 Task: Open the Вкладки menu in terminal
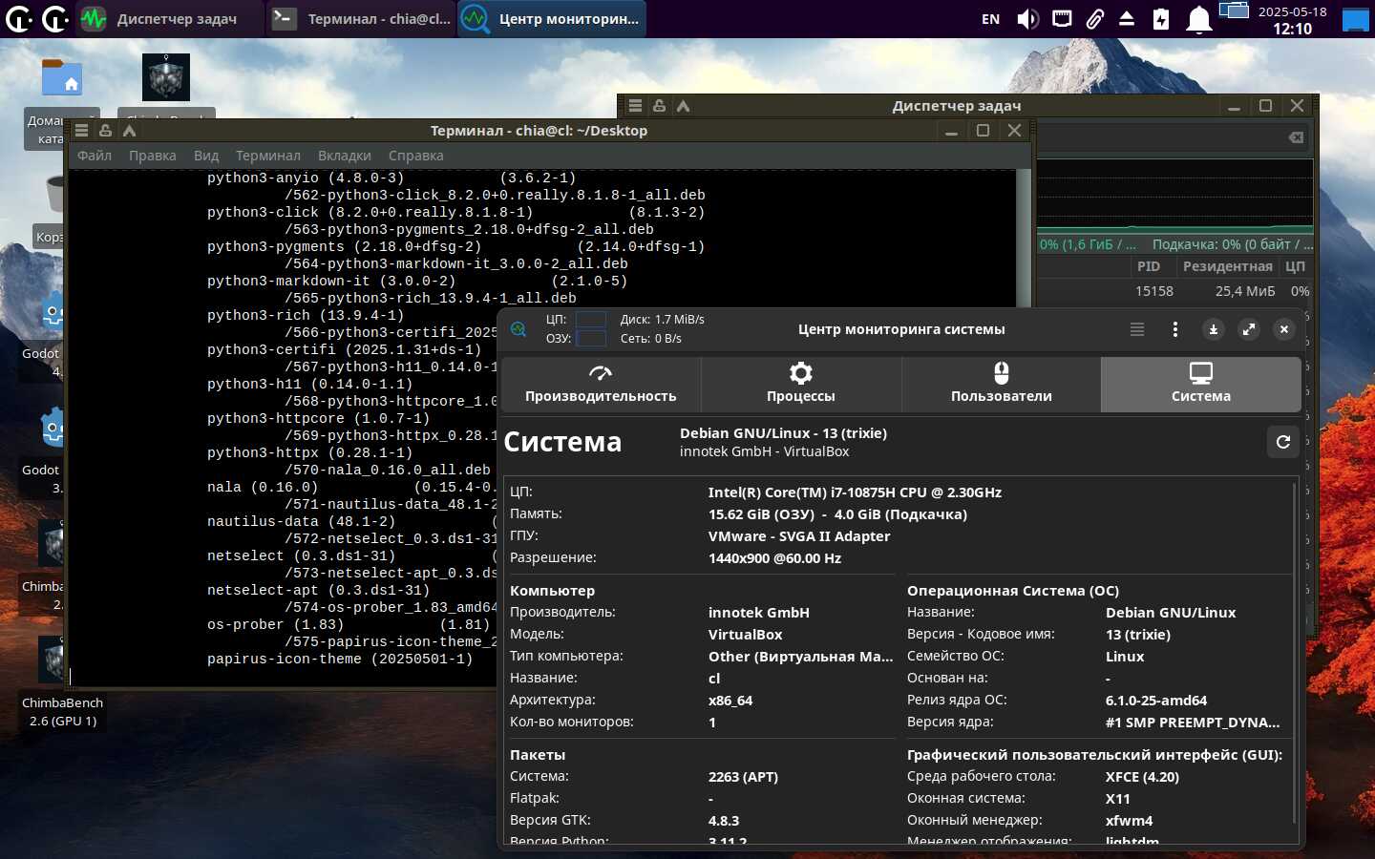(x=344, y=156)
